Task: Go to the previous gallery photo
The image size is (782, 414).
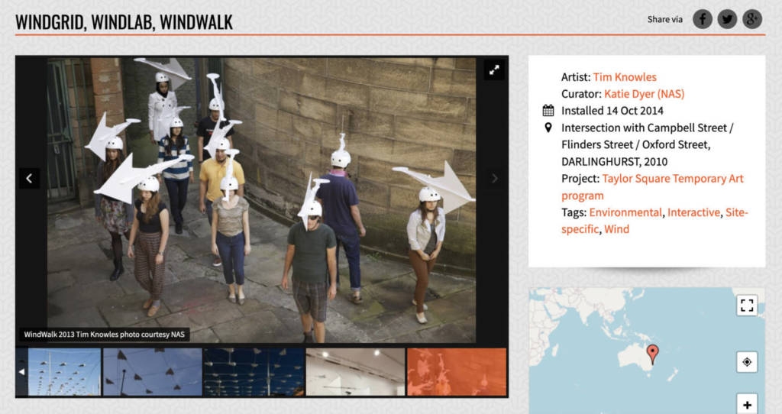Action: [x=29, y=178]
